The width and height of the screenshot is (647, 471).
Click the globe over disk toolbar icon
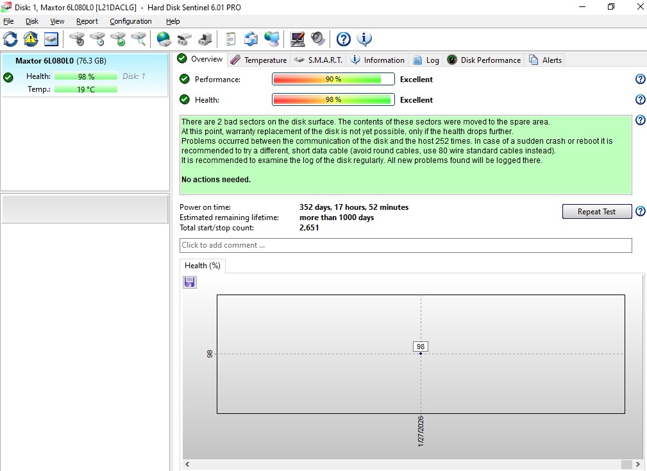click(164, 39)
